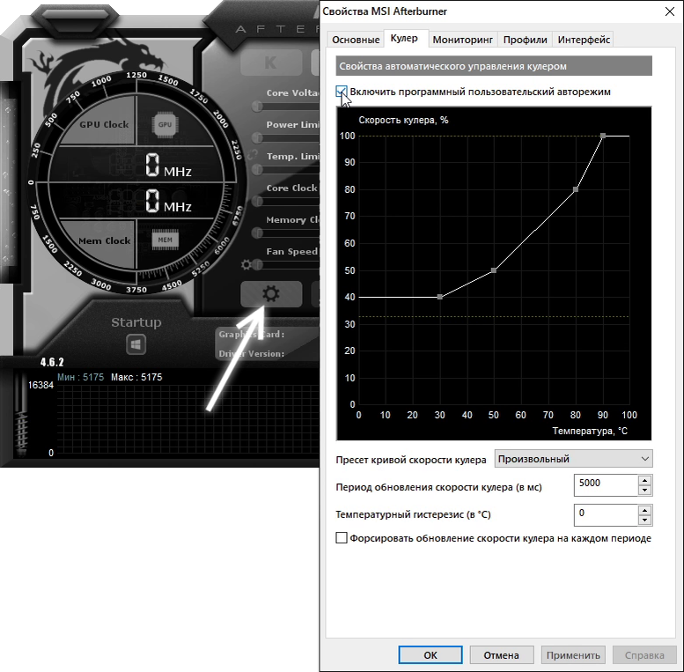
Task: Click the Мин : 5175 reading
Action: tap(81, 378)
